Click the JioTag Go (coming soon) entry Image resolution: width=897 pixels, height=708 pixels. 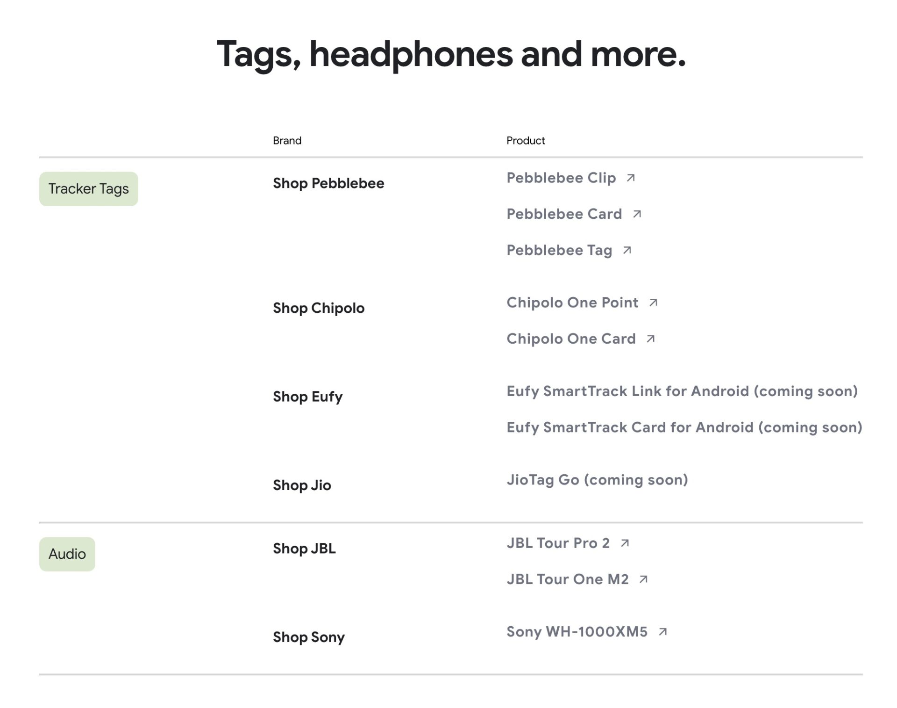pyautogui.click(x=597, y=480)
